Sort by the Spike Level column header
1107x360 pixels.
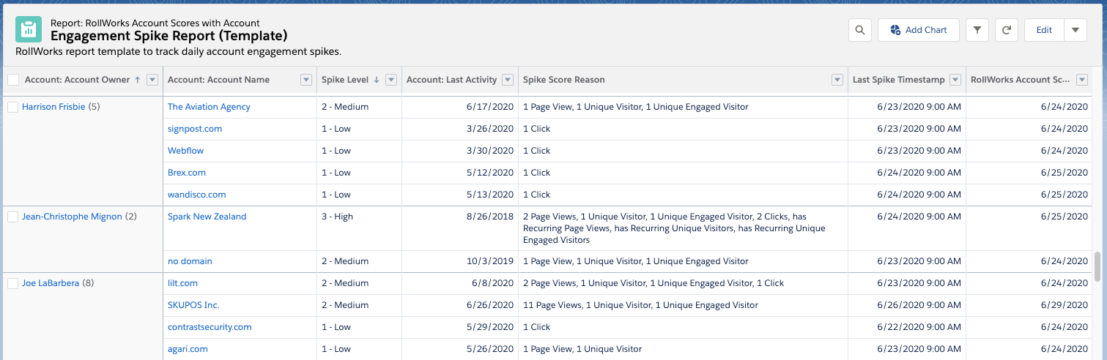(x=346, y=80)
